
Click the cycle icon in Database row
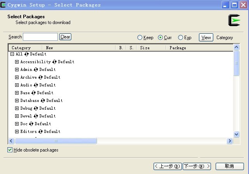(x=43, y=101)
